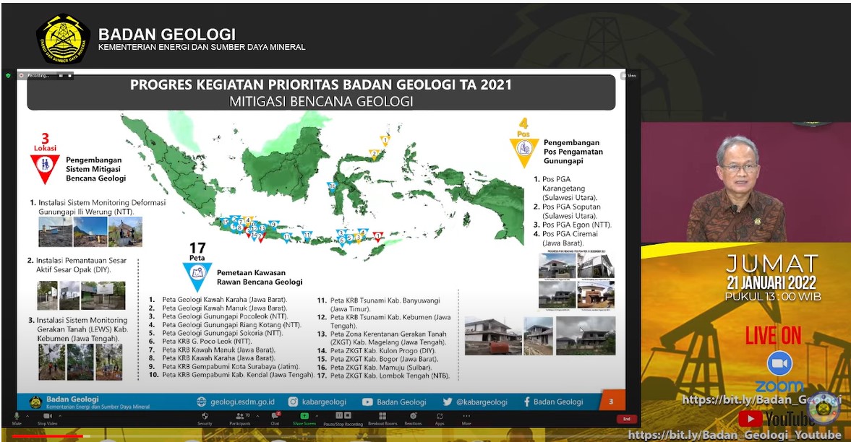Open the Chat panel
Viewport: 851px width, 442px height.
[274, 417]
